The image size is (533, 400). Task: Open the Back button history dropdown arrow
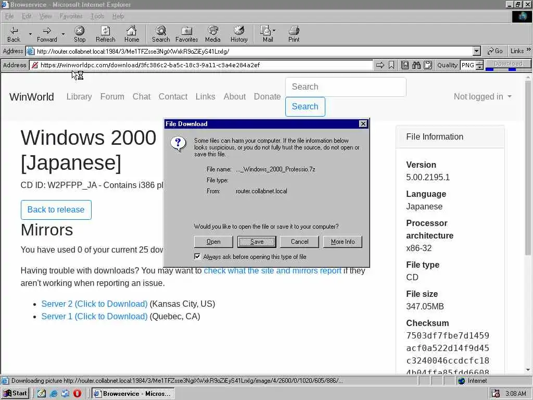tap(30, 34)
